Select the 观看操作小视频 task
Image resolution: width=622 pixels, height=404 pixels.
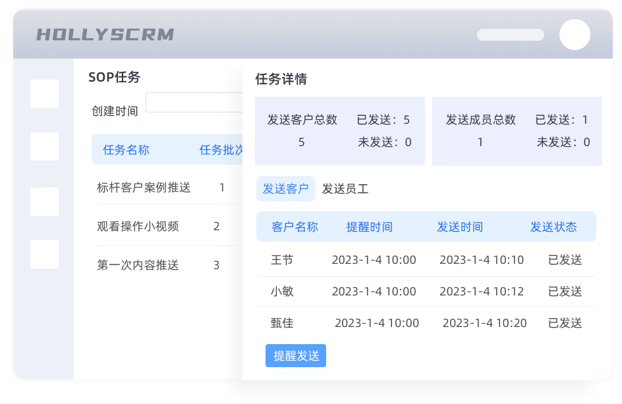(x=138, y=226)
